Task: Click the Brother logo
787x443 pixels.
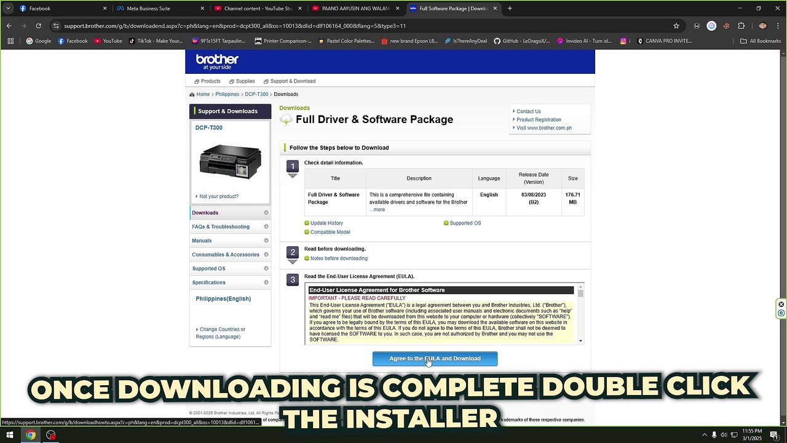Action: click(x=217, y=62)
